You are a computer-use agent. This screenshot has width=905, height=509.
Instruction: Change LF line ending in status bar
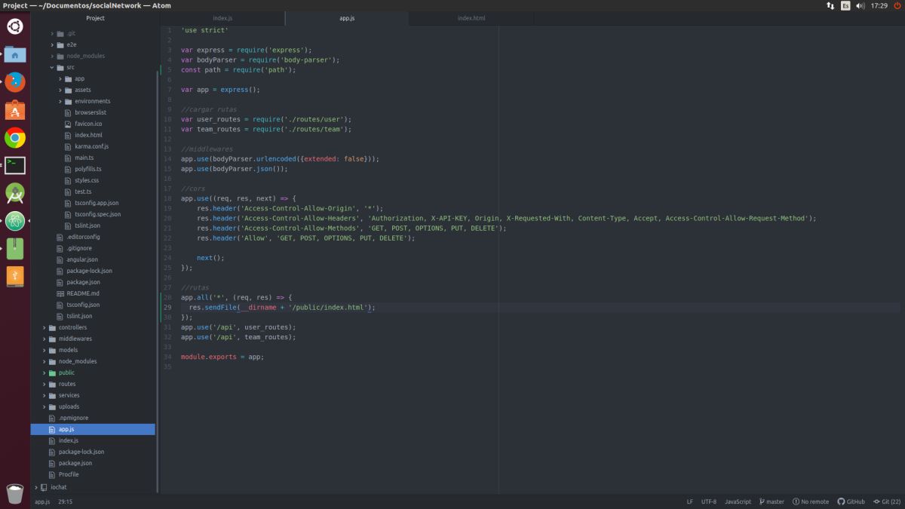coord(689,501)
